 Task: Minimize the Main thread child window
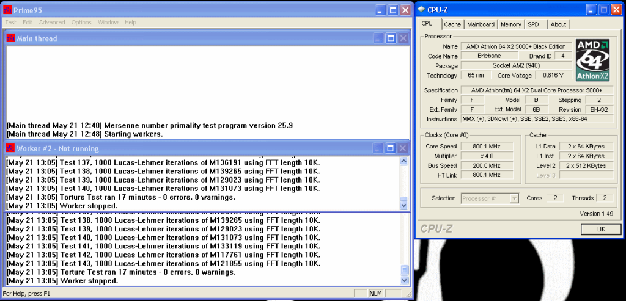(x=378, y=38)
